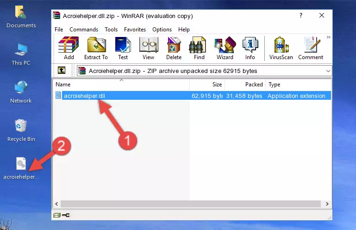Select the acroiehelper.dll file row
Screen dimensions: 356x230
[193, 96]
